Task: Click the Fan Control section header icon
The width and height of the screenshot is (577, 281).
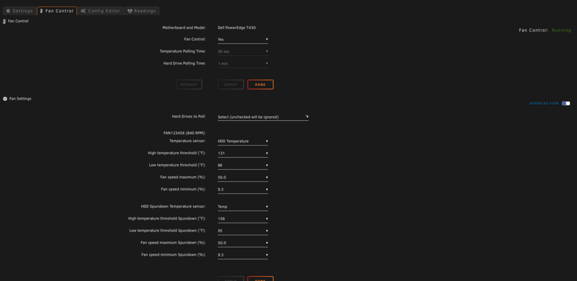Action: (5, 21)
